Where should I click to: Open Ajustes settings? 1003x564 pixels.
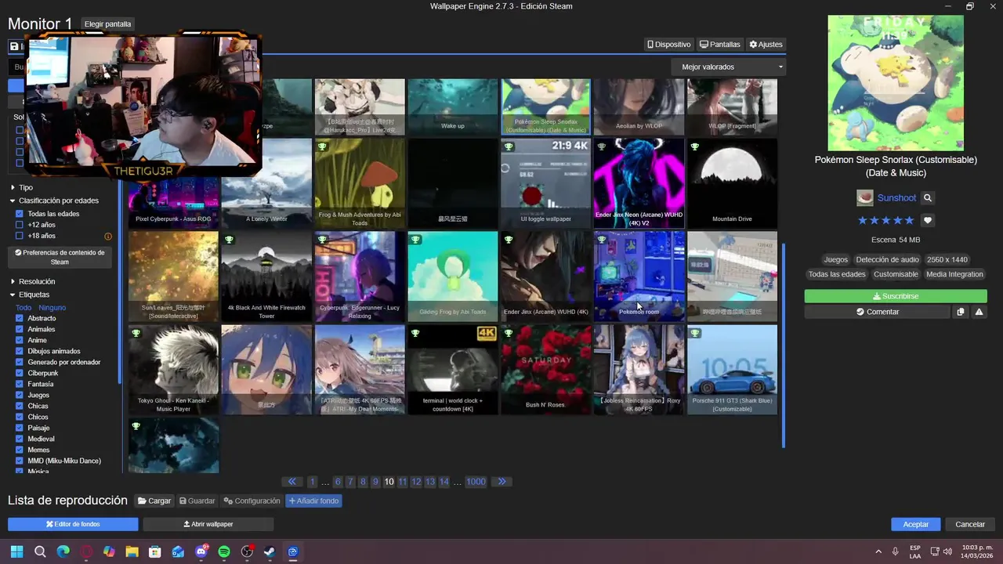pyautogui.click(x=766, y=45)
